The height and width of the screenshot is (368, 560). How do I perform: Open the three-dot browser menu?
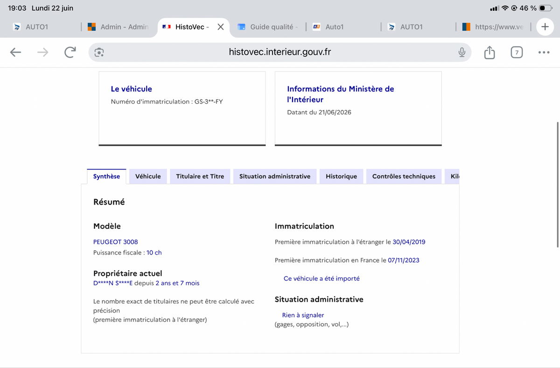click(544, 52)
